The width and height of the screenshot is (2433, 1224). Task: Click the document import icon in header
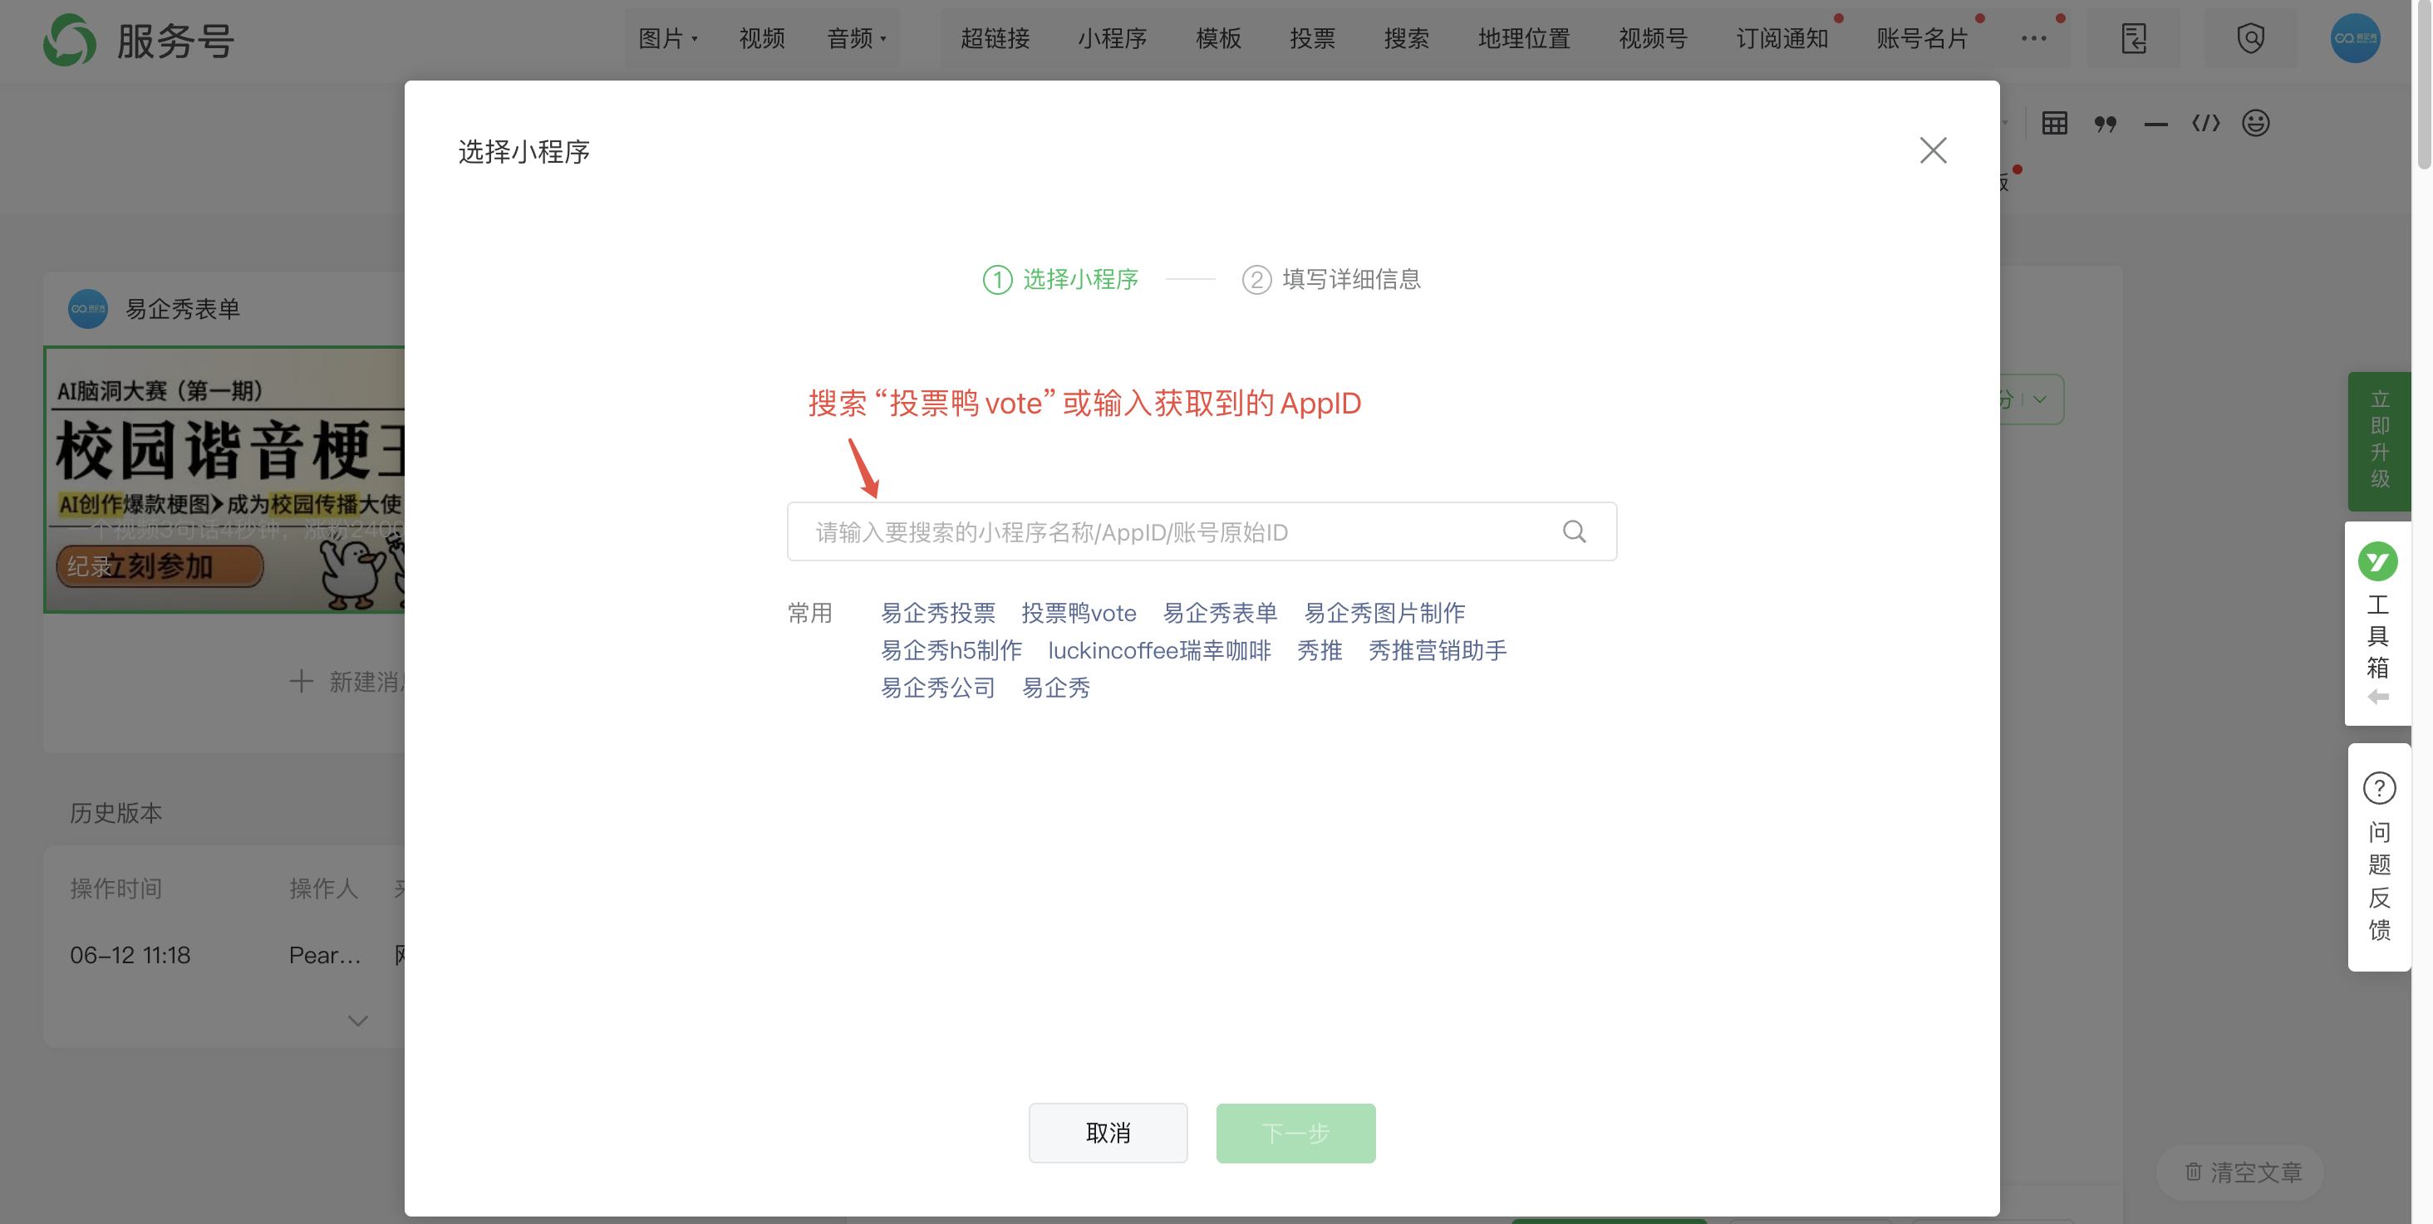click(2134, 39)
